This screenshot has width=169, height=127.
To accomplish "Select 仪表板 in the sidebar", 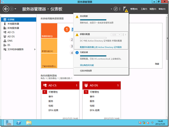I will pyautogui.click(x=19, y=20).
